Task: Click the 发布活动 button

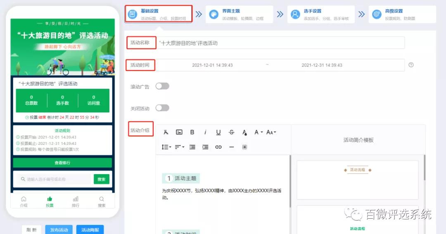Action: pyautogui.click(x=59, y=230)
